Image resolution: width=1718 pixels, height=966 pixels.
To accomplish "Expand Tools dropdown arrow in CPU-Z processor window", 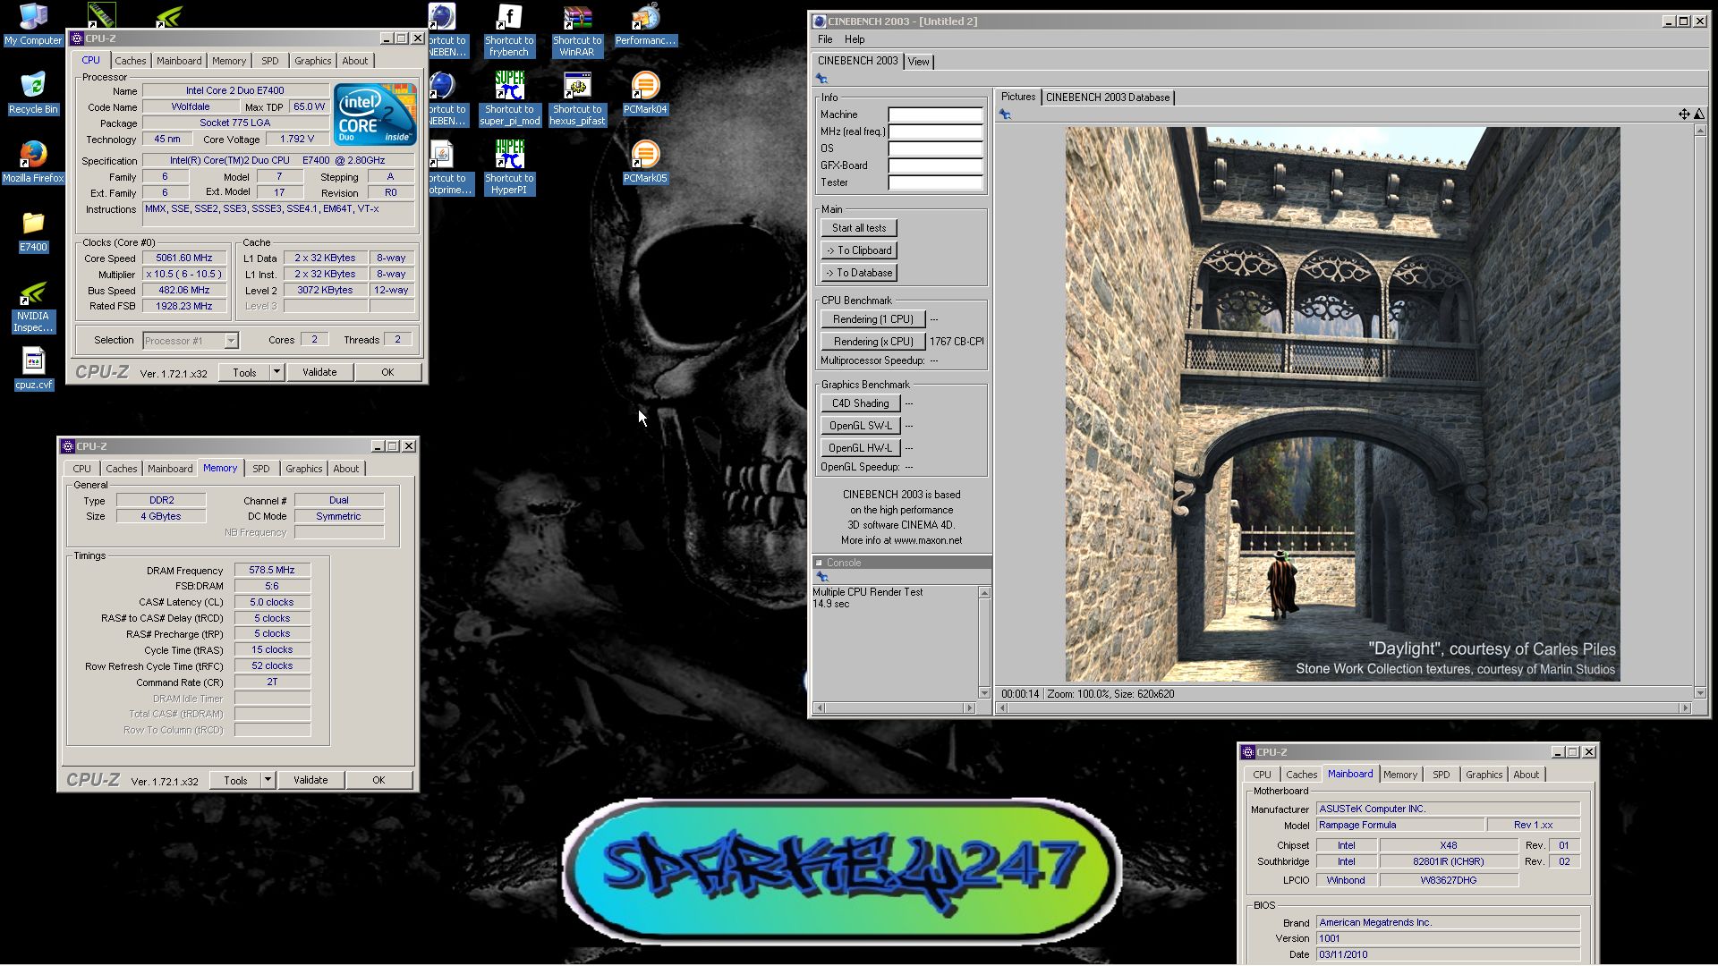I will pos(276,372).
